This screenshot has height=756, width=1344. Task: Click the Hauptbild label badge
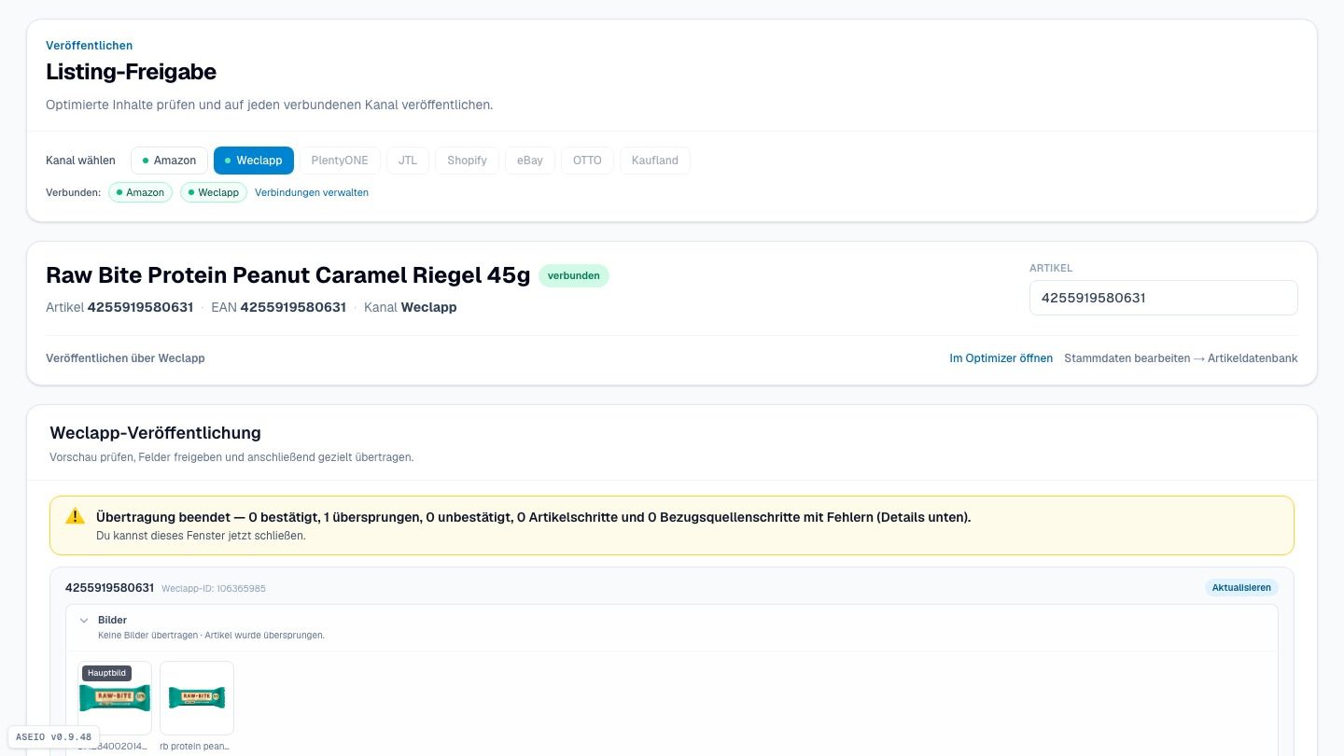click(106, 673)
